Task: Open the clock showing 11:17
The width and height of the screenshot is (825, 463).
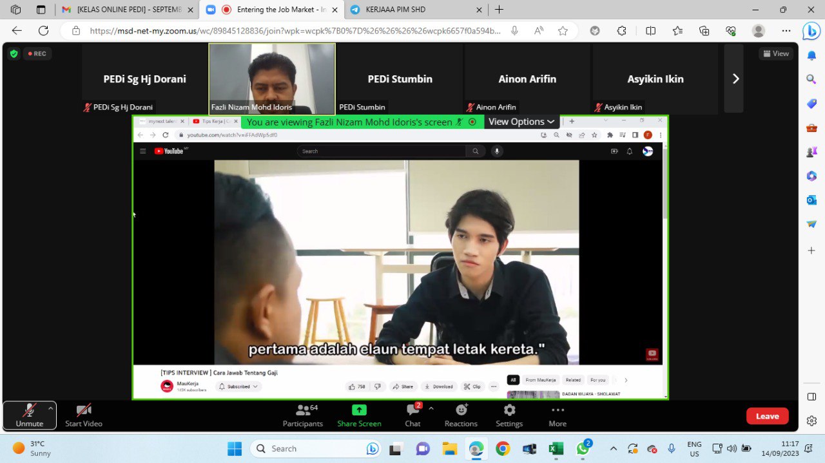Action: (x=780, y=448)
